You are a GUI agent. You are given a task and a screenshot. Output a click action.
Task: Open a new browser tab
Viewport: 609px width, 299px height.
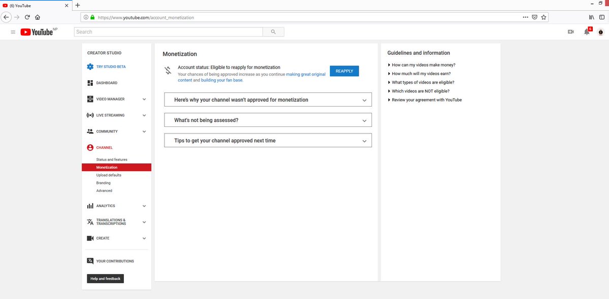(78, 5)
